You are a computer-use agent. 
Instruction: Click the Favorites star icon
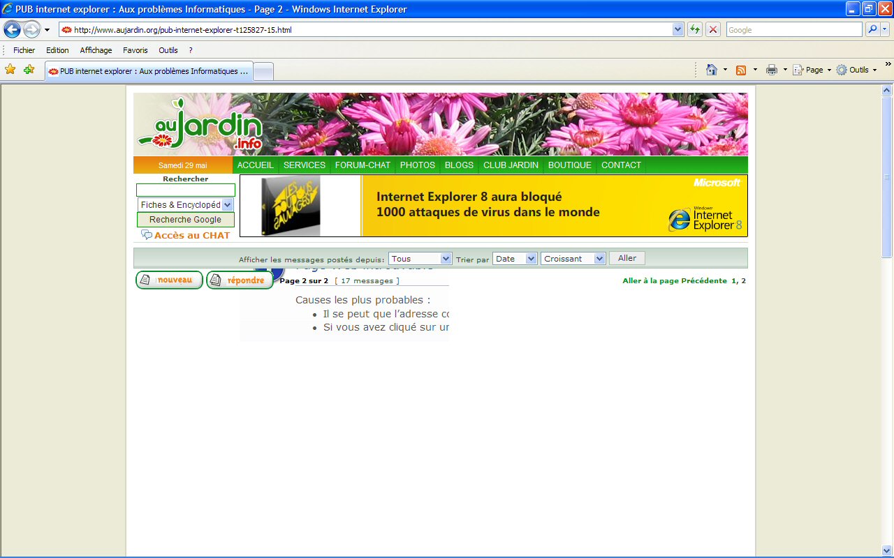[x=10, y=70]
